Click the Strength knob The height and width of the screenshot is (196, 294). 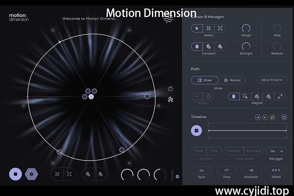click(x=246, y=46)
